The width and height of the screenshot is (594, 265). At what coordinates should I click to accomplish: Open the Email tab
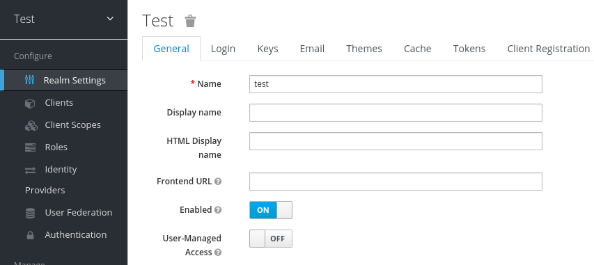(x=312, y=49)
